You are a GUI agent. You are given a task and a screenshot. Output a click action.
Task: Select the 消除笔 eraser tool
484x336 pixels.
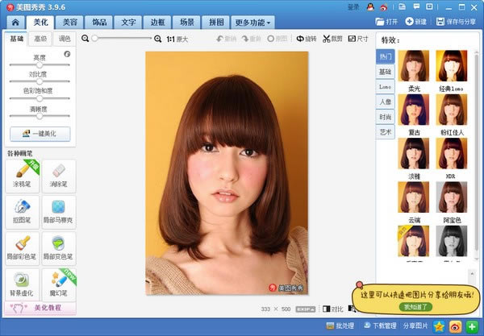pyautogui.click(x=57, y=175)
